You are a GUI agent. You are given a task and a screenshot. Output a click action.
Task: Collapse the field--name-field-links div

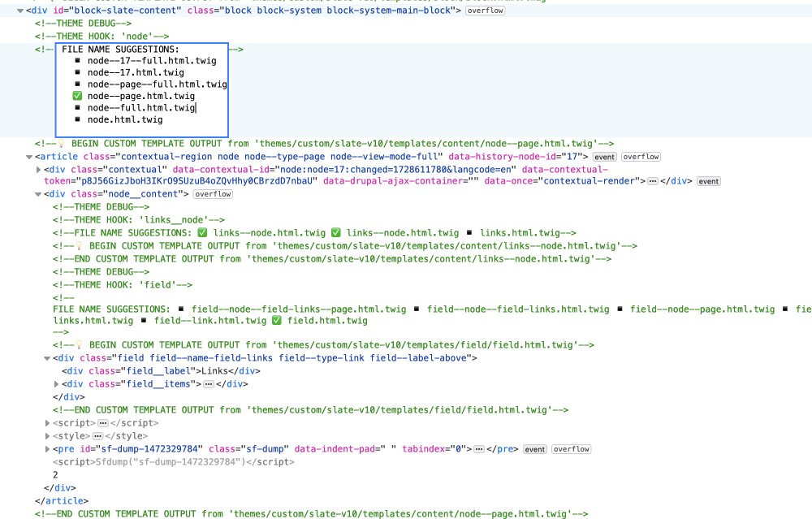coord(47,358)
